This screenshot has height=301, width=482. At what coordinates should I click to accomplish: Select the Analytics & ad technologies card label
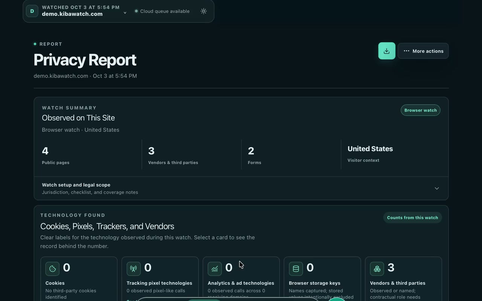[x=241, y=283]
